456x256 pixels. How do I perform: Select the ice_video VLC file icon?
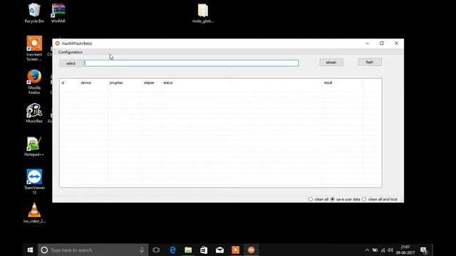coord(34,213)
